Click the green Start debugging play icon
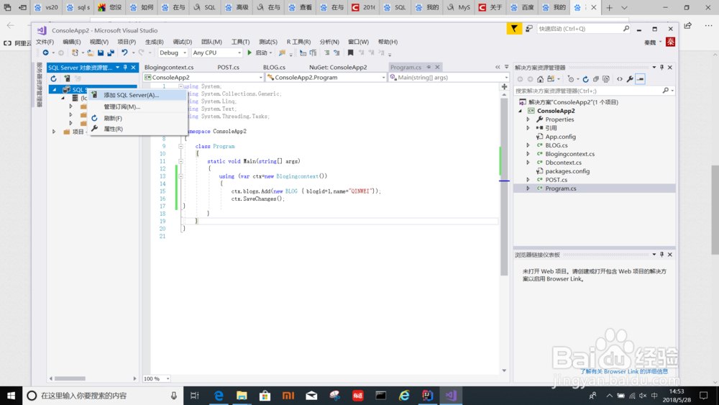 [249, 53]
